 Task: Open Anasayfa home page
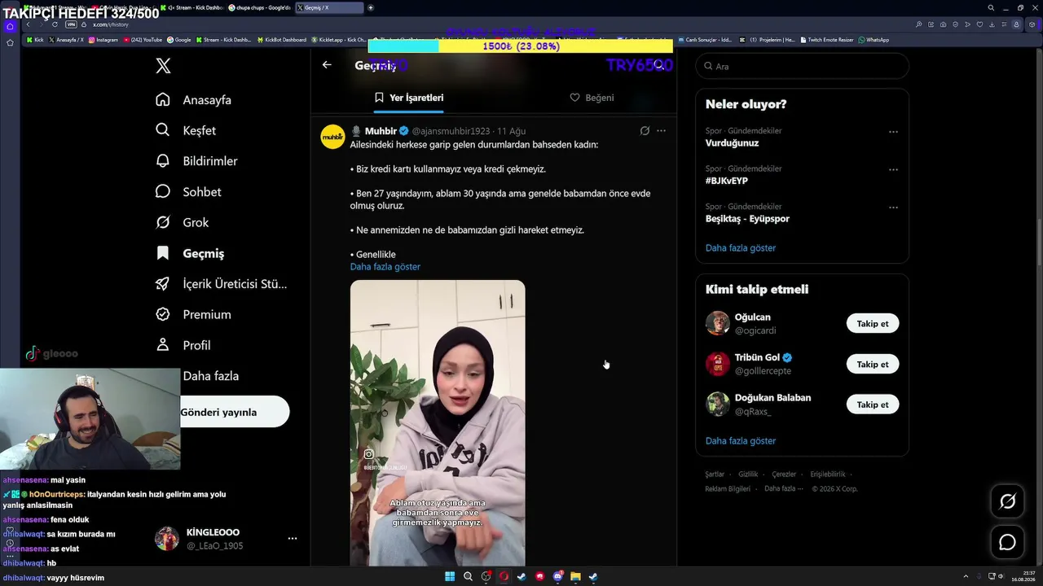tap(194, 100)
